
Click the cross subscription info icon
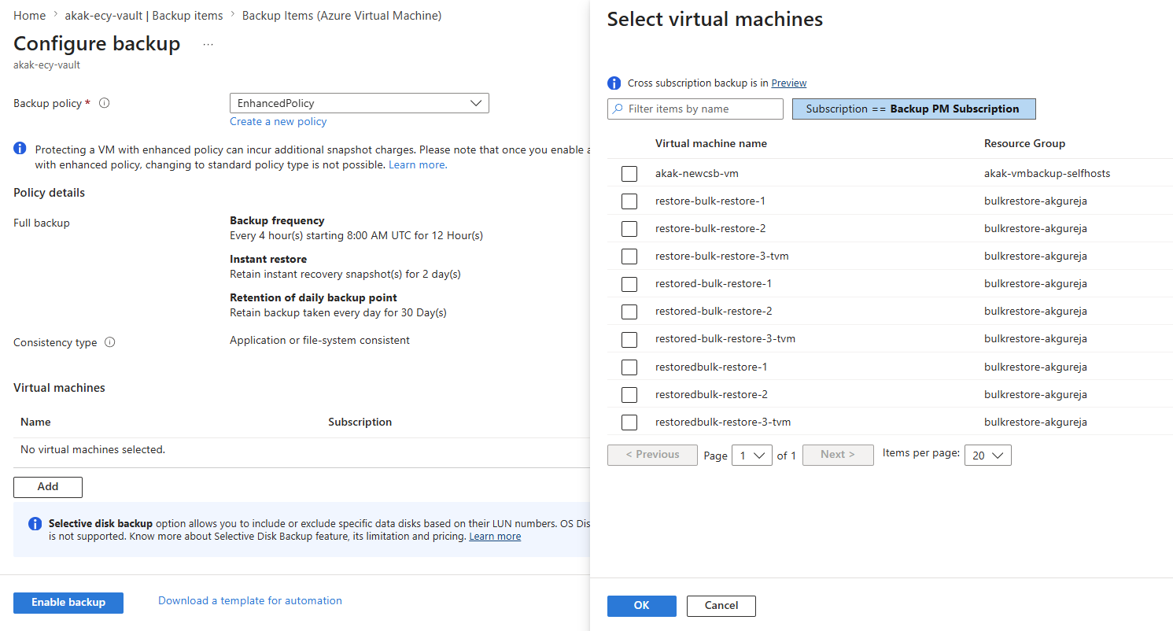[614, 83]
